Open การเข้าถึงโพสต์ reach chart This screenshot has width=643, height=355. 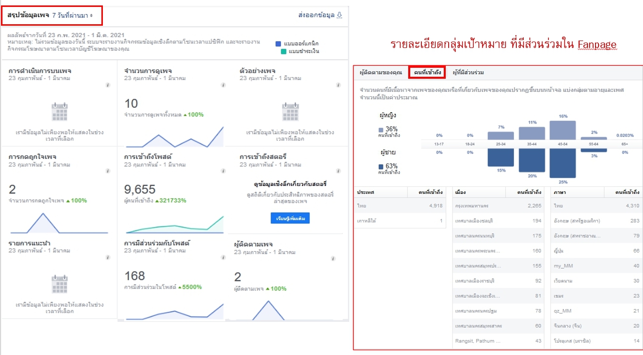coord(174,224)
